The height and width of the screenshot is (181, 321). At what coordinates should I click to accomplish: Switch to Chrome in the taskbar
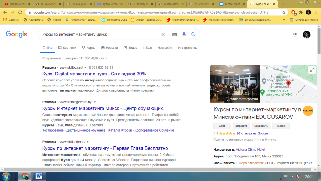[x=24, y=176]
